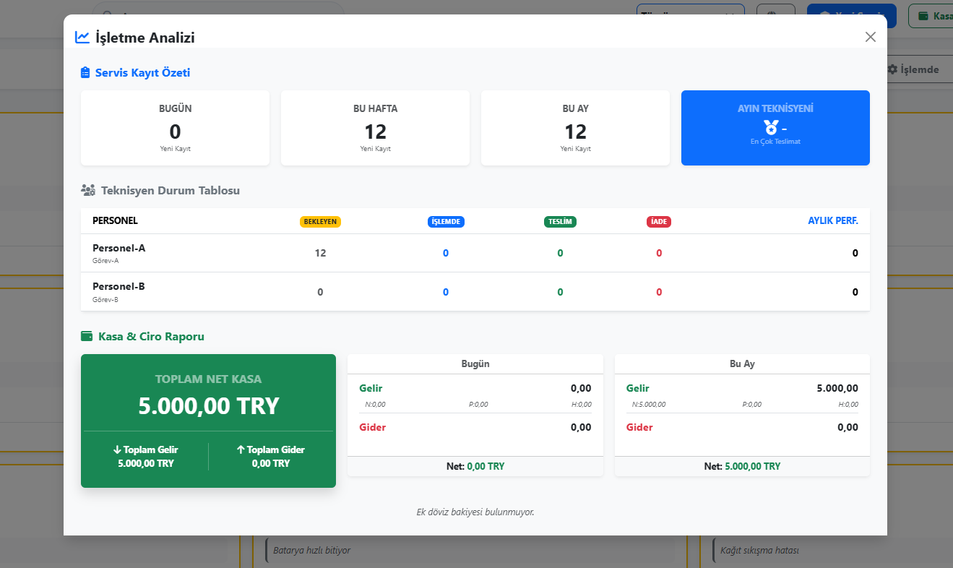The image size is (953, 568).
Task: Click the down arrow beside Toplam Gelir
Action: coord(117,449)
